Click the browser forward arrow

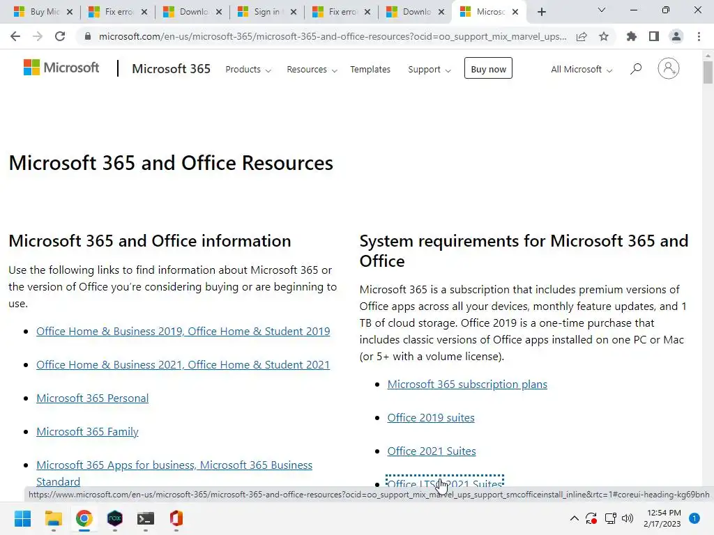(x=38, y=36)
